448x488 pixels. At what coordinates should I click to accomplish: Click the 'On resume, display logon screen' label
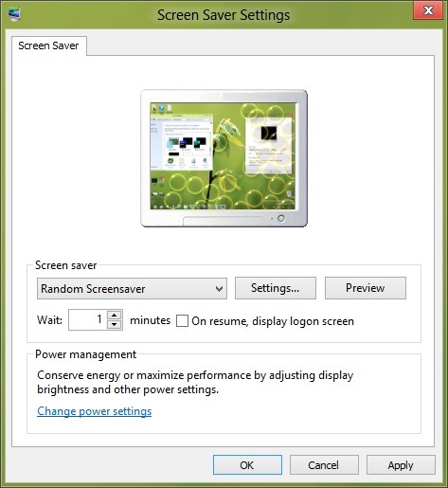pos(273,321)
